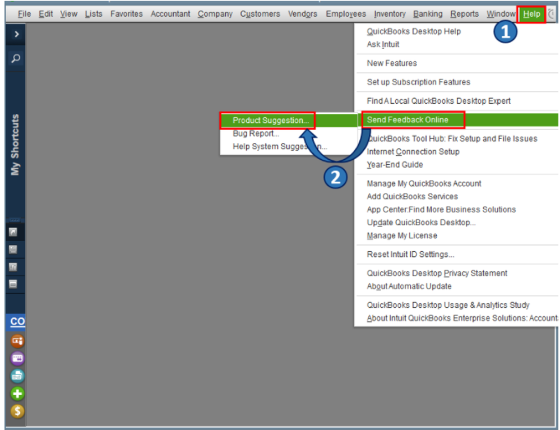Open QuickBooks Tool Hub: Fix Setup entry
Image resolution: width=560 pixels, height=430 pixels.
click(x=452, y=138)
